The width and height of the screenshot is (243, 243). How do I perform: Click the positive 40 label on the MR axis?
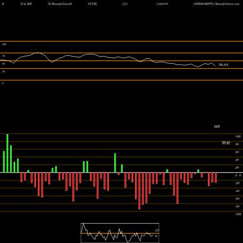(x=237, y=160)
